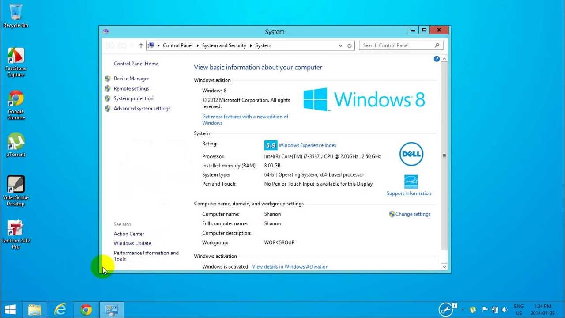Click the refresh icon in the address bar

click(x=348, y=45)
